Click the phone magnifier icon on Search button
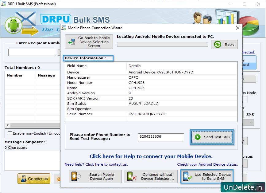Screen dimensions: 266x193 (76, 176)
